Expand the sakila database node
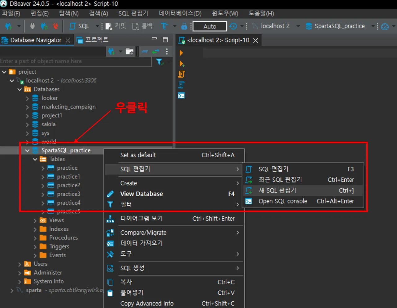397x308 pixels. coord(28,124)
